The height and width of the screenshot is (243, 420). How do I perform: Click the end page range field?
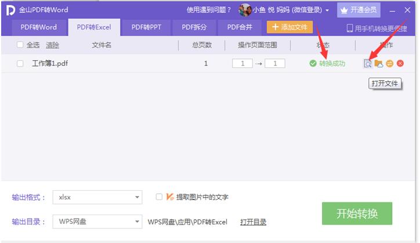(275, 63)
